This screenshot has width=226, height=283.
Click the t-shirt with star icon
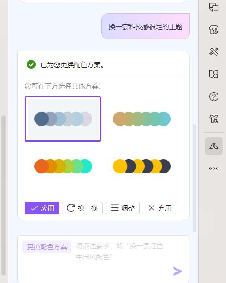pos(214,119)
